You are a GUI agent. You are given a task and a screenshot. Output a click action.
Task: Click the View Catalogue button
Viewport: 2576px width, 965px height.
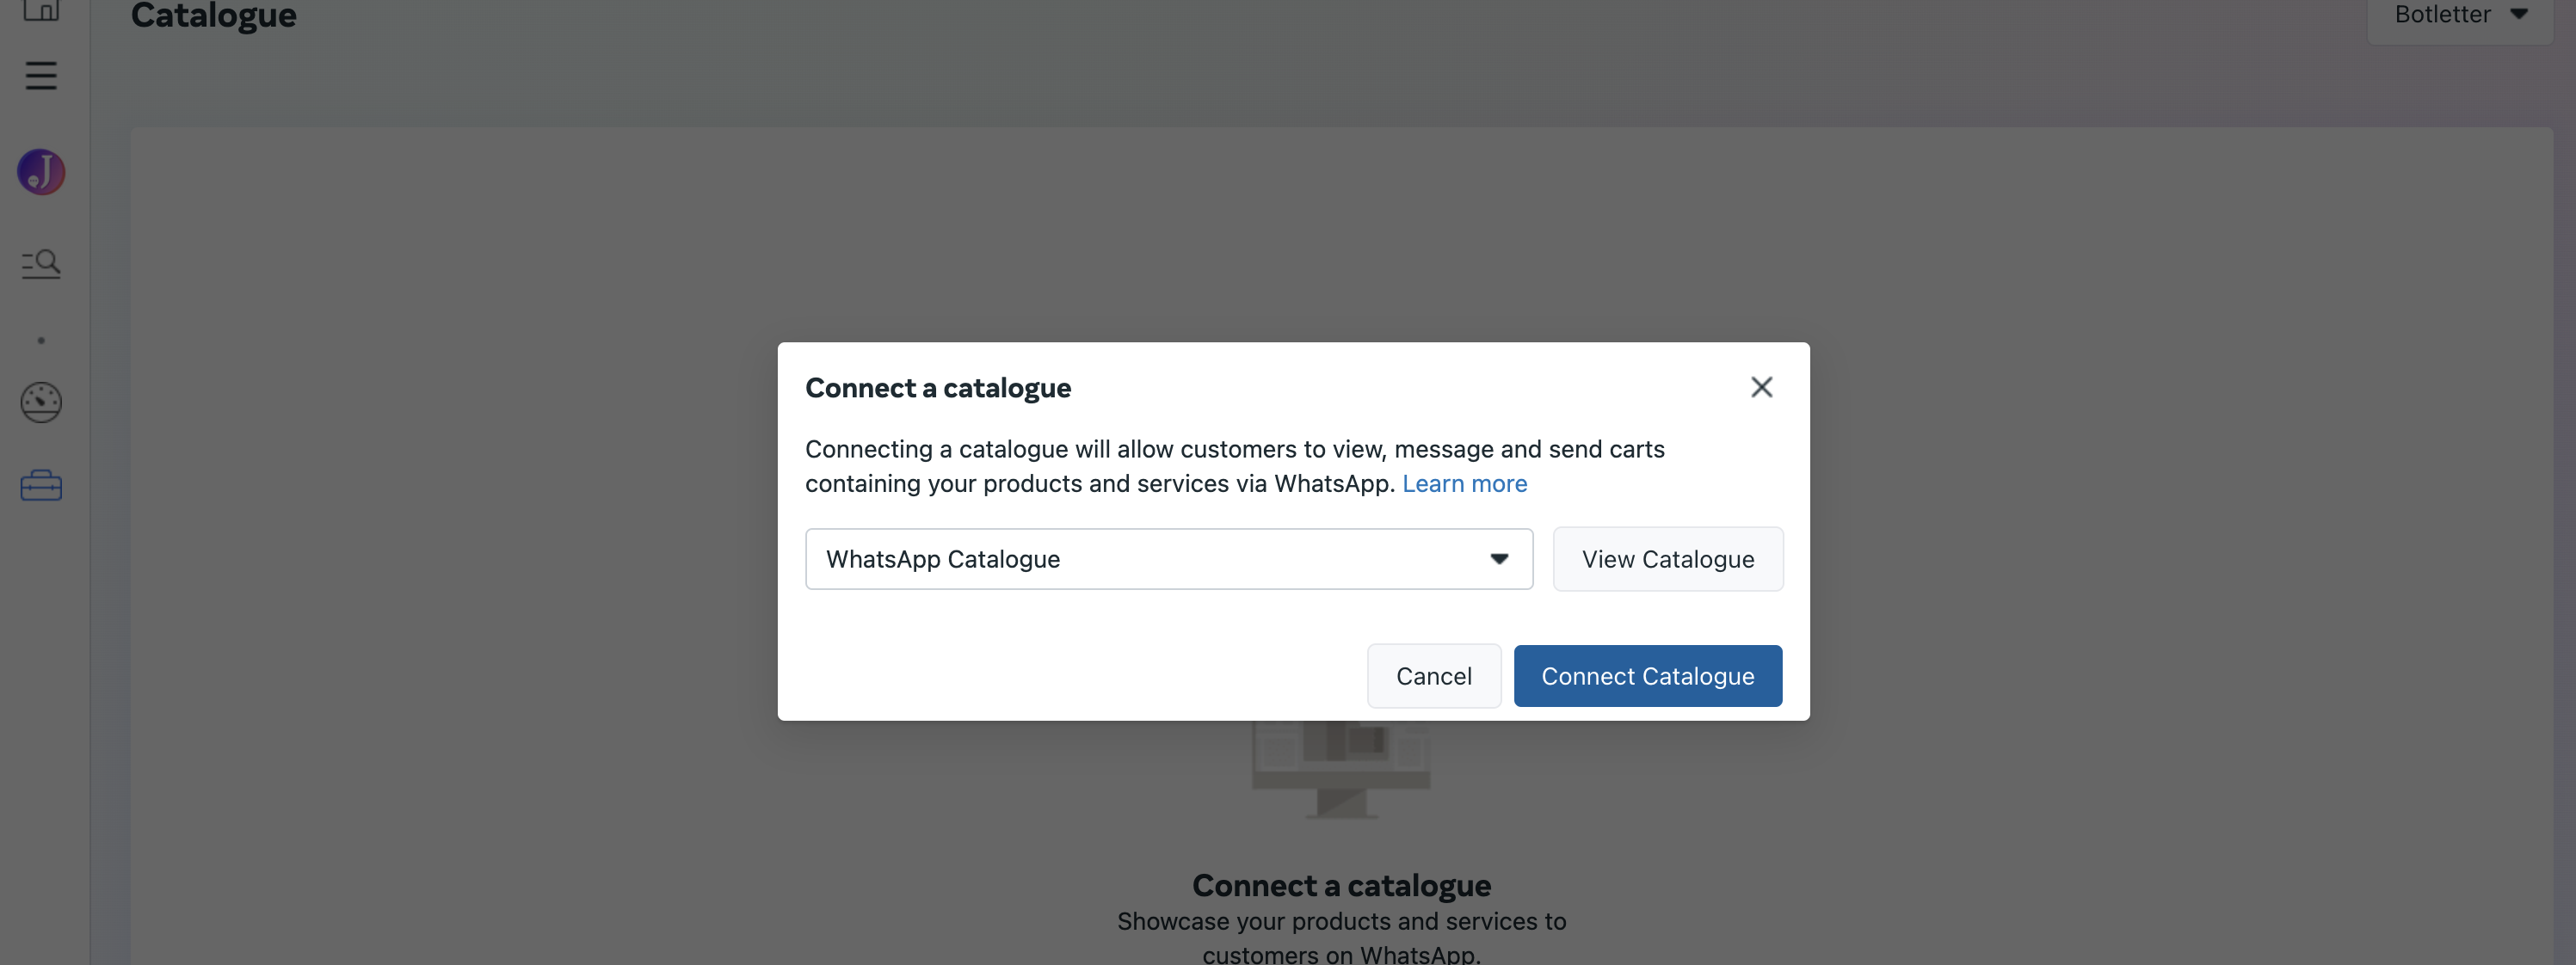tap(1667, 559)
